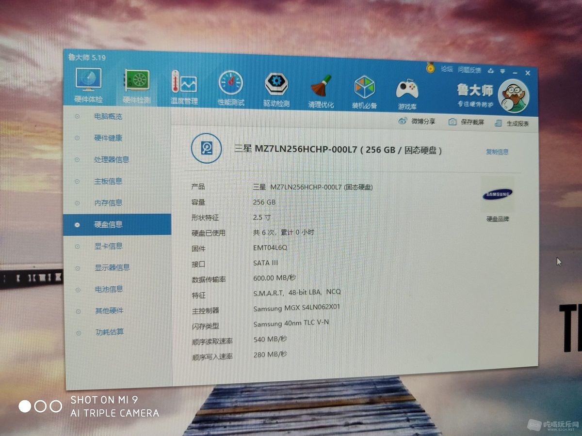
Task: Click the 闪存类型 field label
Action: [x=206, y=326]
